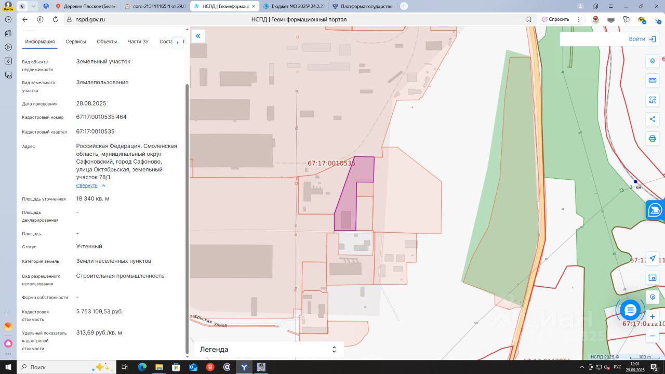Open a new browser tab
The width and height of the screenshot is (665, 374).
(404, 6)
